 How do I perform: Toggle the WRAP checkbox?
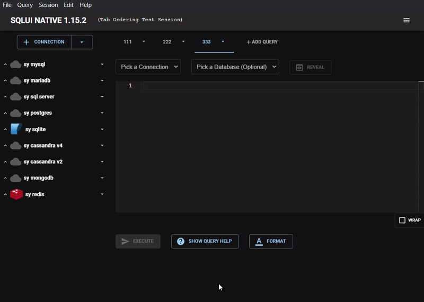402,220
